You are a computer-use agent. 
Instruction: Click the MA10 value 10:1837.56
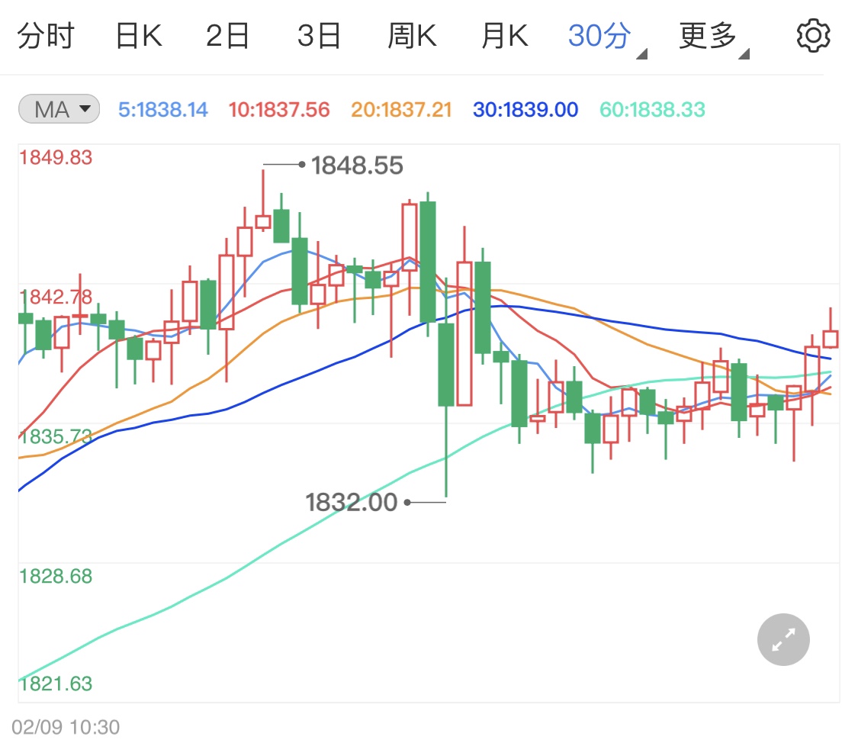(x=279, y=109)
